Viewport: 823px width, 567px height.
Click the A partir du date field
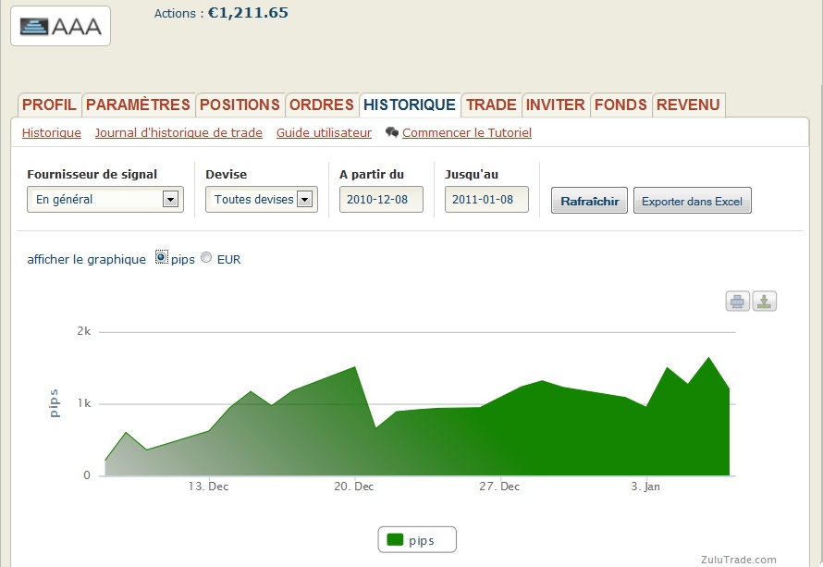coord(381,200)
